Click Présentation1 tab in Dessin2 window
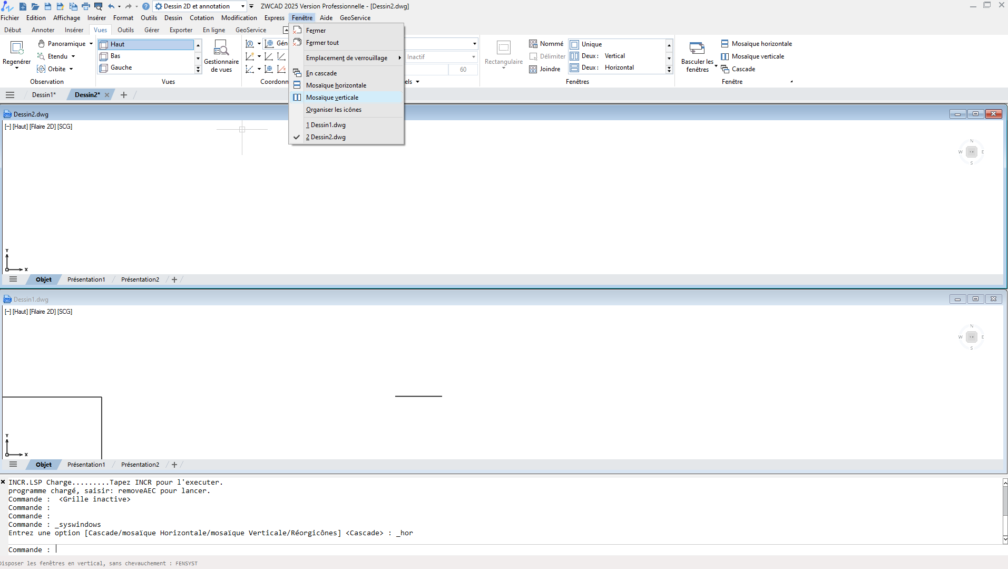This screenshot has height=569, width=1008. 86,279
